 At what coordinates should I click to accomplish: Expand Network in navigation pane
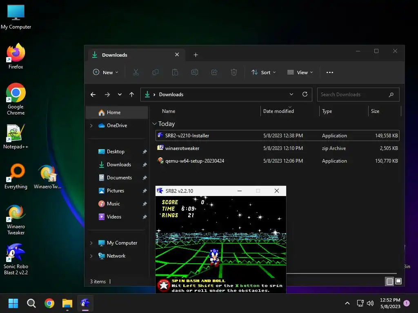[91, 256]
